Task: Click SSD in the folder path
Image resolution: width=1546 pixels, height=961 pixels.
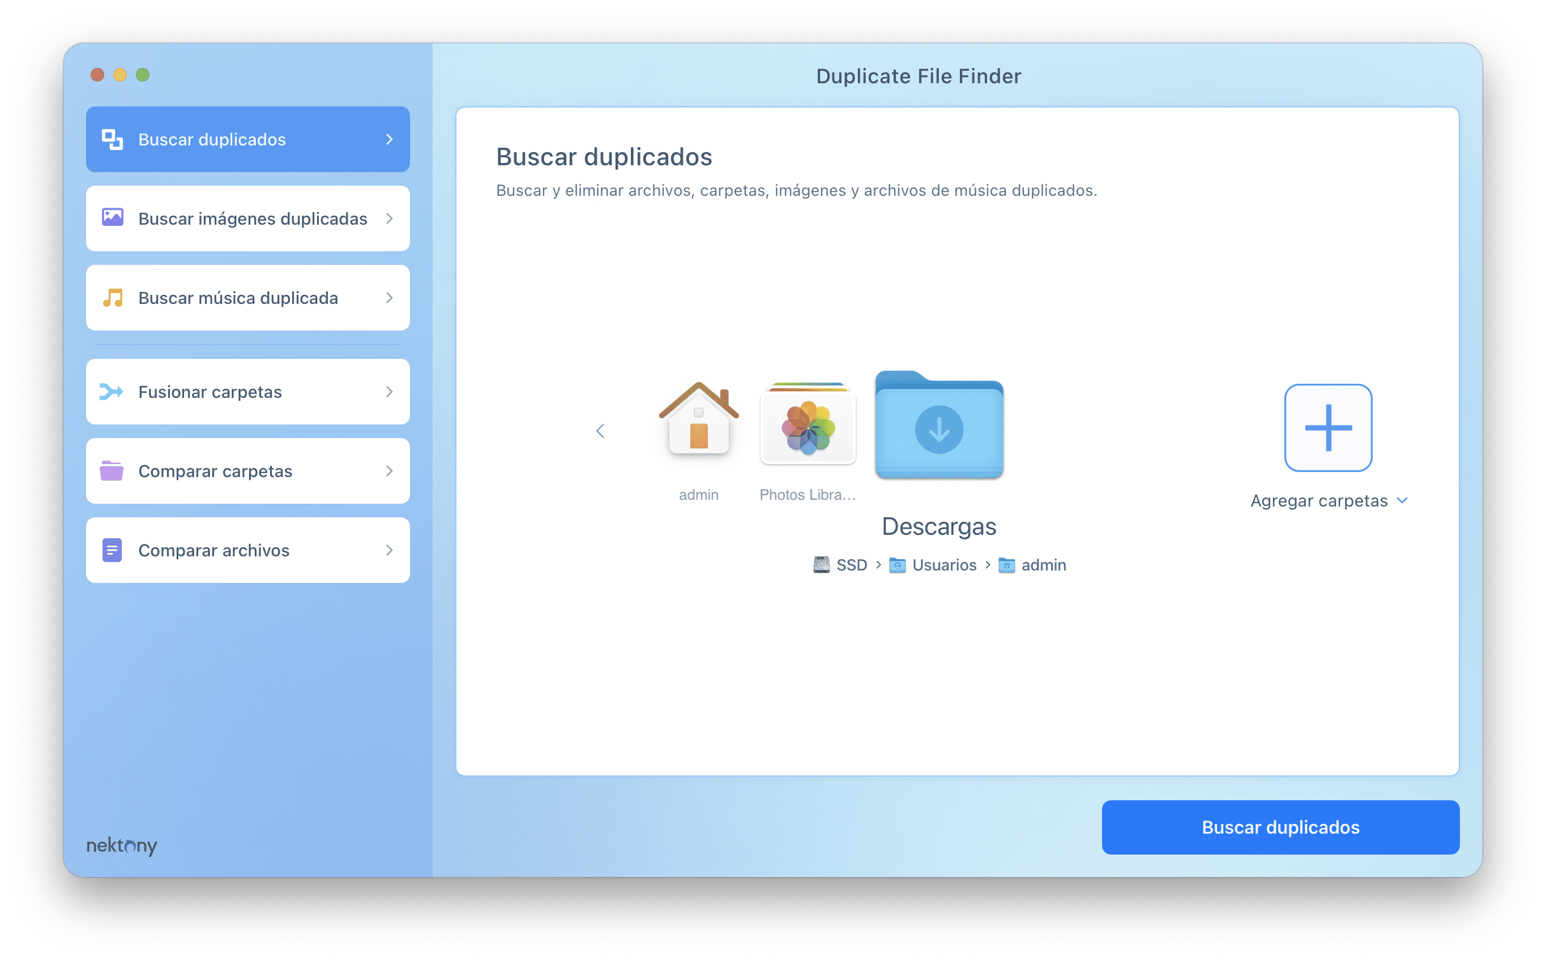Action: click(852, 564)
